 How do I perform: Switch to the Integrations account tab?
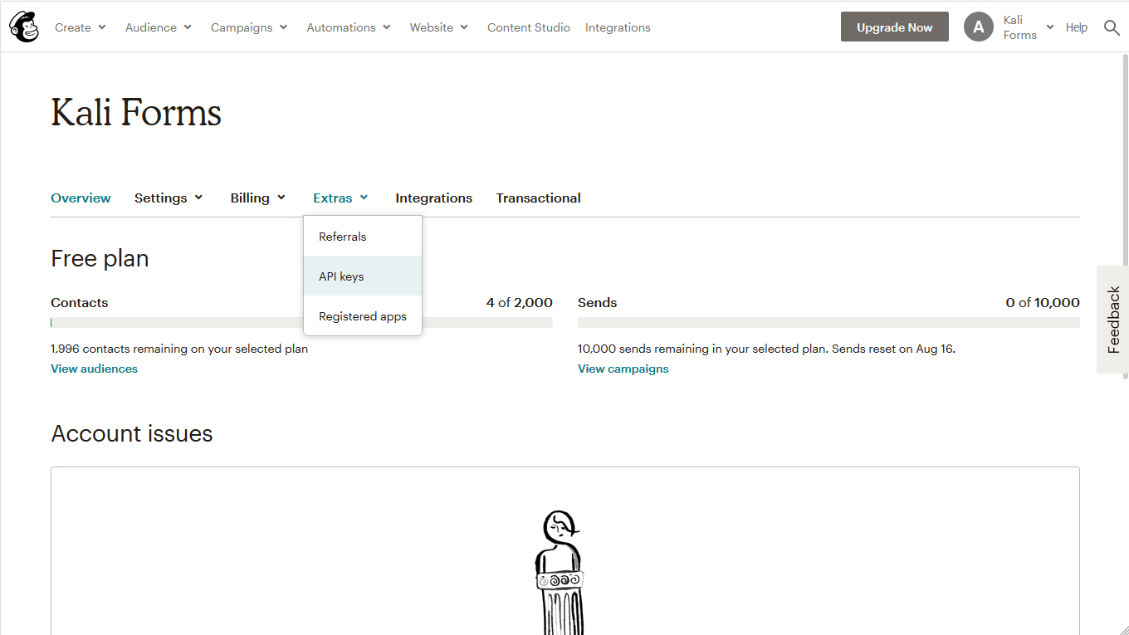point(433,198)
